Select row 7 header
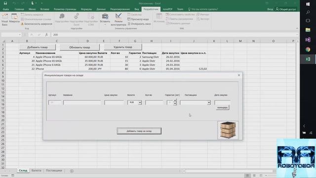 pos(3,69)
